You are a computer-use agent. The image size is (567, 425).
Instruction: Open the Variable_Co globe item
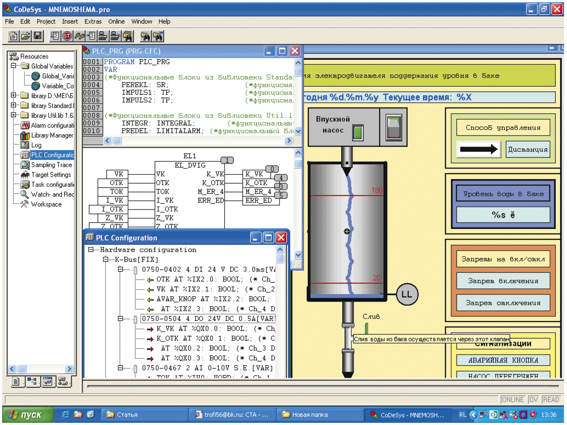tap(53, 86)
